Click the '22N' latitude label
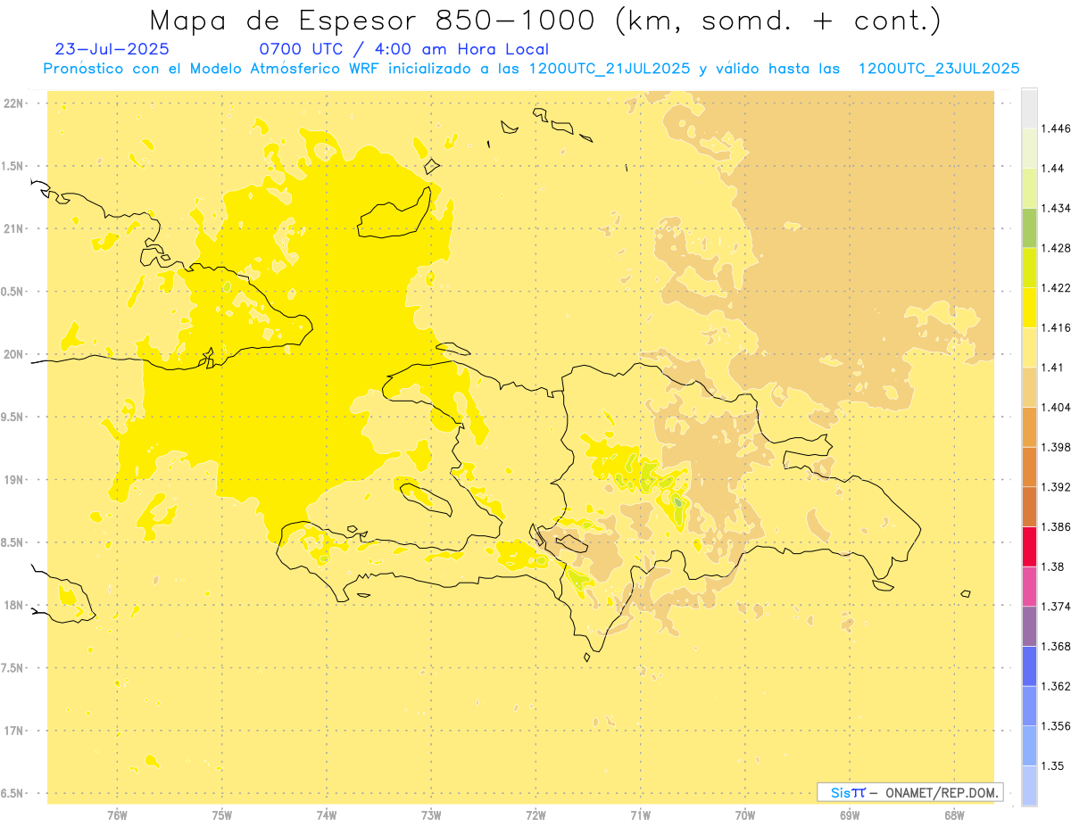The height and width of the screenshot is (827, 1071). click(x=13, y=103)
